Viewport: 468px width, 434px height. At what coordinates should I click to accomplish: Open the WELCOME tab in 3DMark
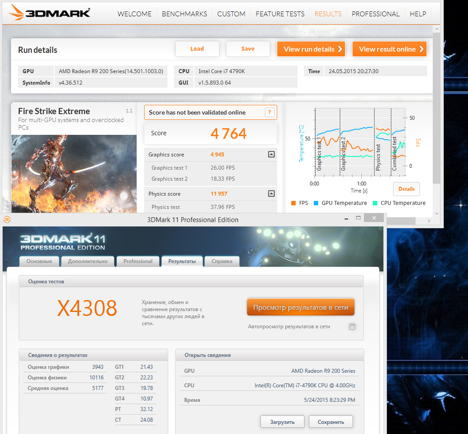tap(134, 14)
